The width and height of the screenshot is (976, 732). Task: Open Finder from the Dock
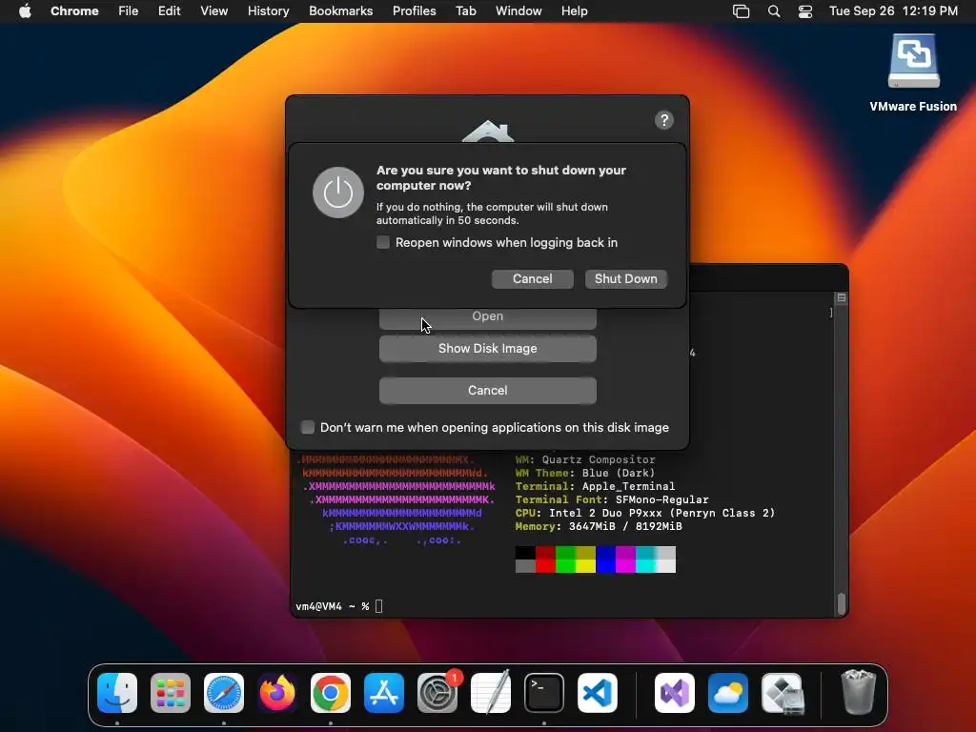click(117, 693)
